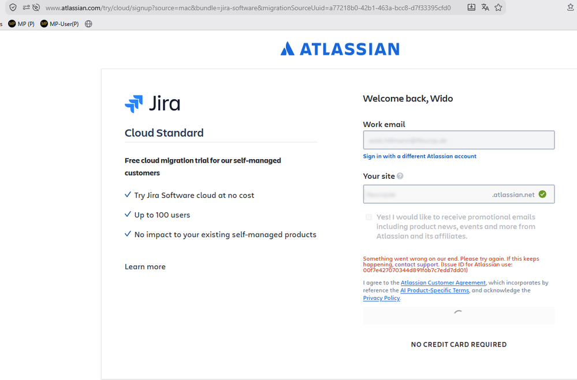Screen dimensions: 577x380
Task: Click the browser address bar URL
Action: click(248, 7)
